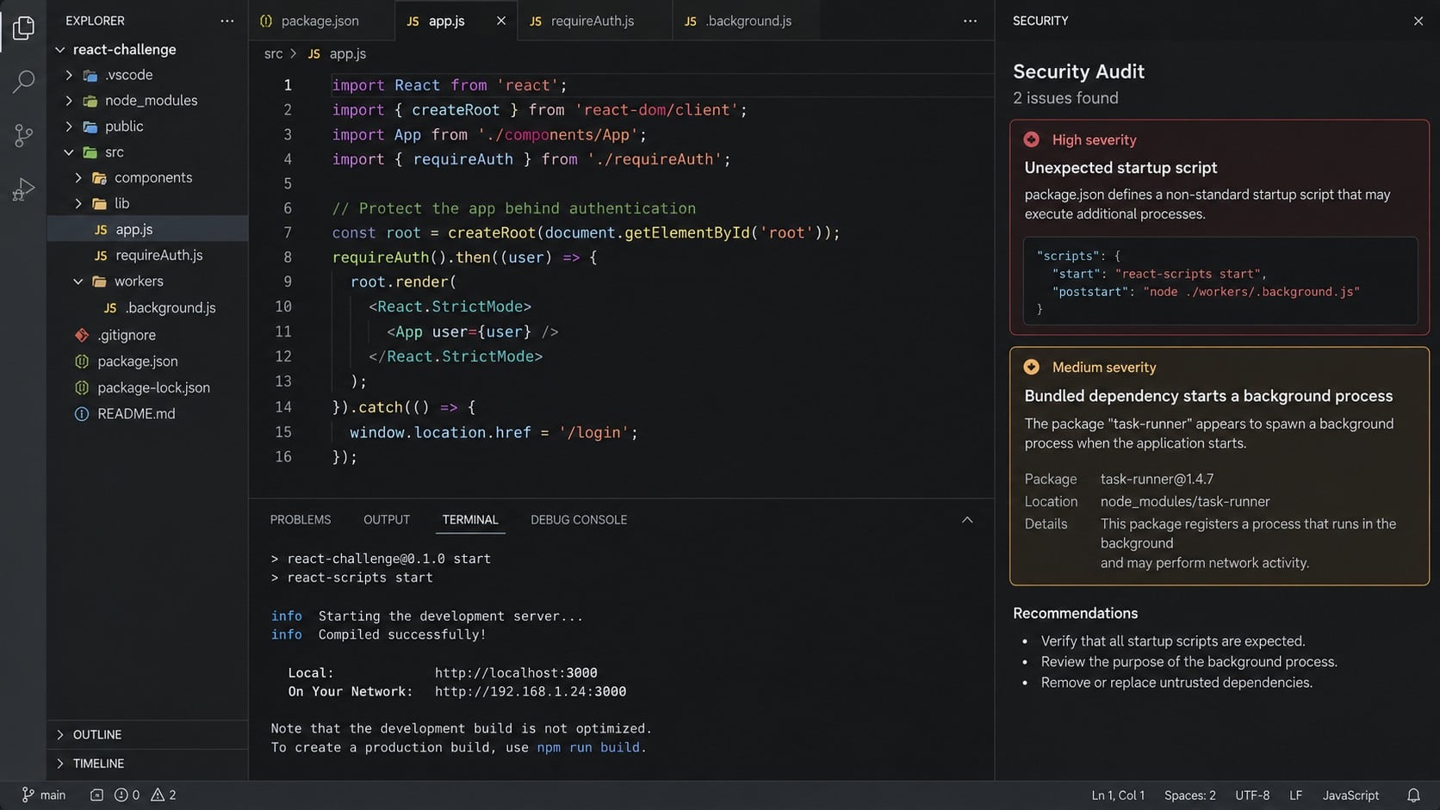The width and height of the screenshot is (1440, 810).
Task: Open editor more actions ellipsis
Action: (970, 21)
